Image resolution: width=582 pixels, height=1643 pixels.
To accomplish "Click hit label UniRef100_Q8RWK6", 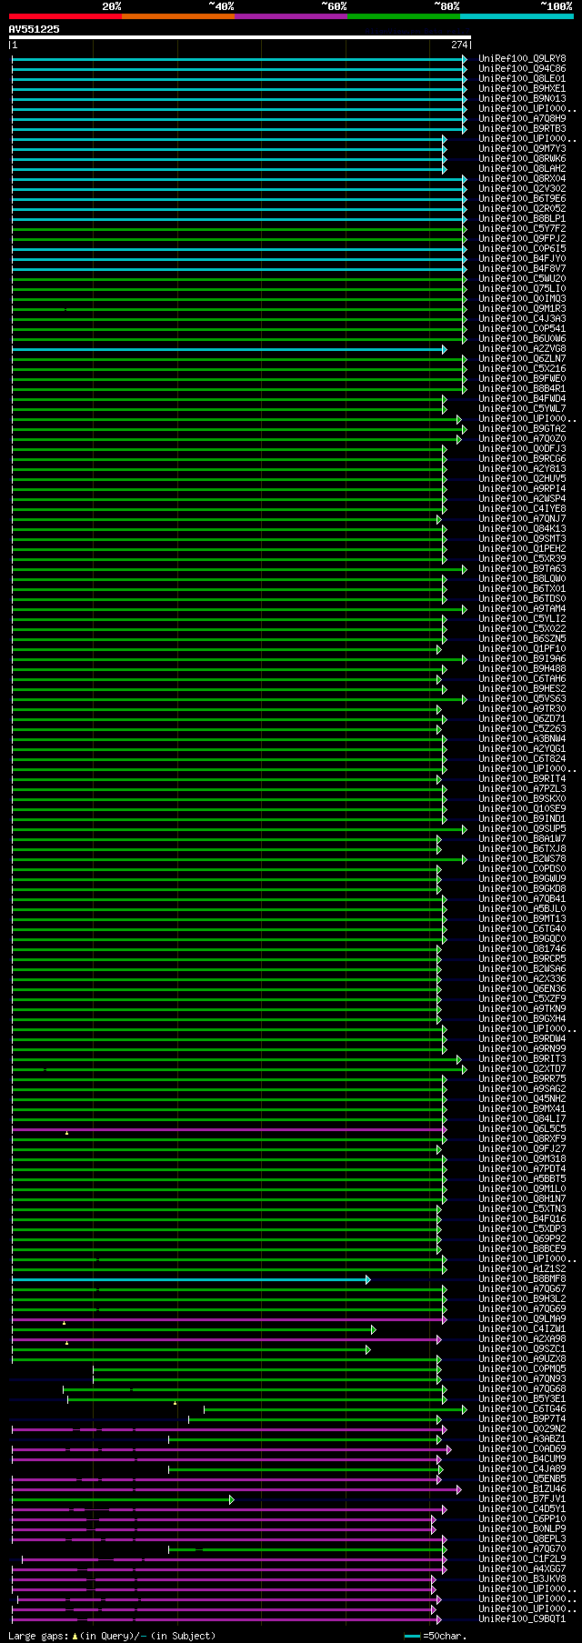I will (x=522, y=158).
